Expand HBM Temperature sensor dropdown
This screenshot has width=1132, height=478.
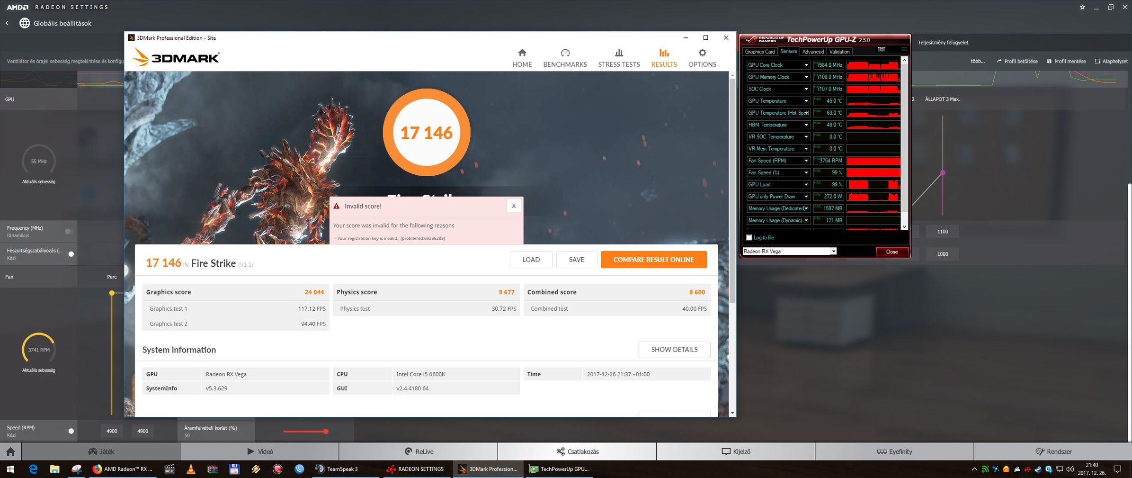[x=806, y=125]
